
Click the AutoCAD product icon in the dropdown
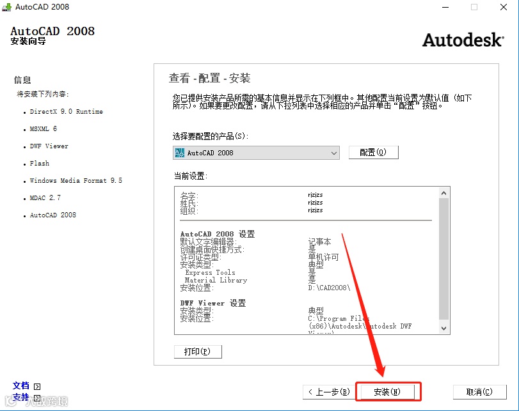[180, 153]
